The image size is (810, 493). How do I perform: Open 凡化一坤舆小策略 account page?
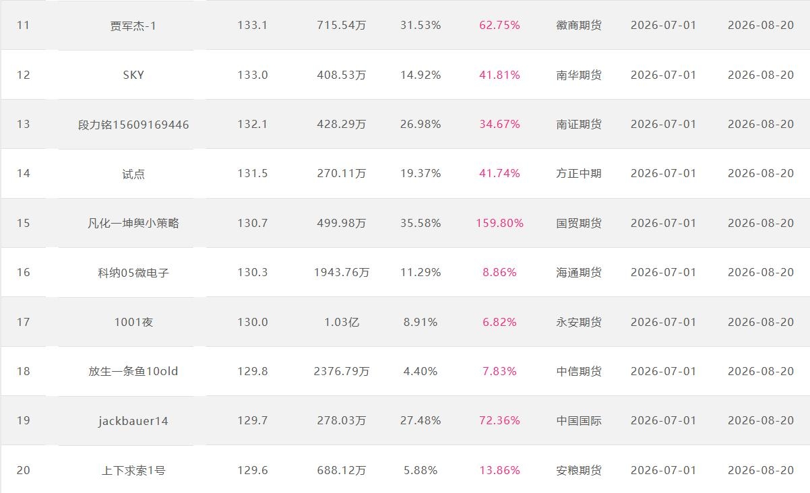point(133,223)
